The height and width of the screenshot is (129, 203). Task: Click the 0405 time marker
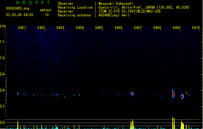(x=99, y=28)
